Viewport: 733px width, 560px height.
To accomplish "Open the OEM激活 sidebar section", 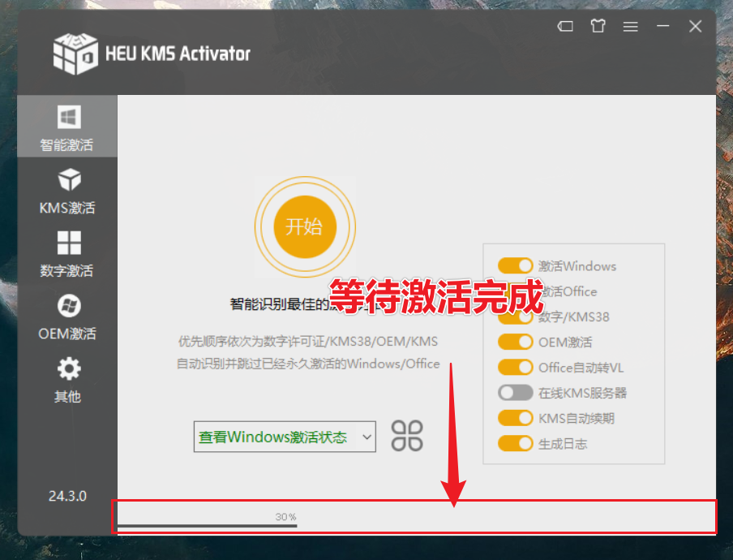I will (x=66, y=317).
